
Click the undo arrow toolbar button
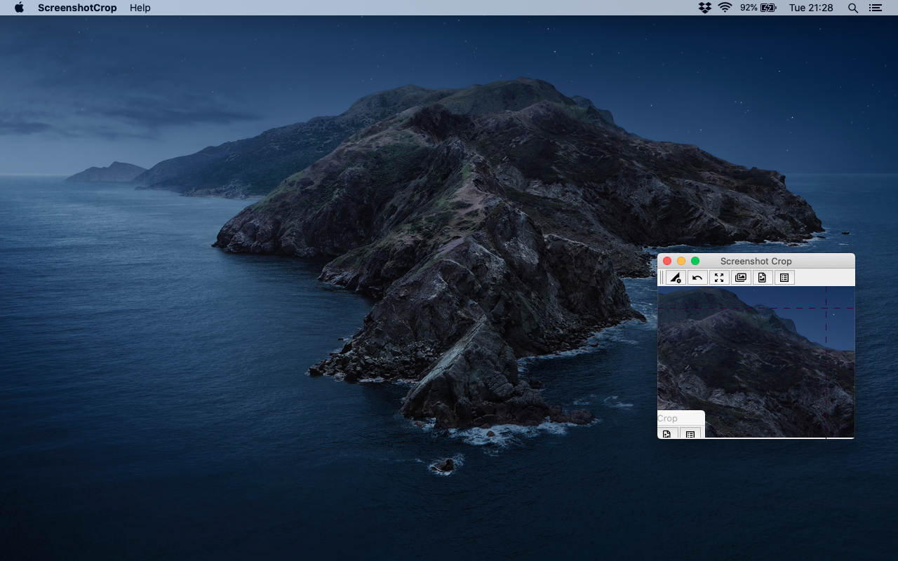697,278
